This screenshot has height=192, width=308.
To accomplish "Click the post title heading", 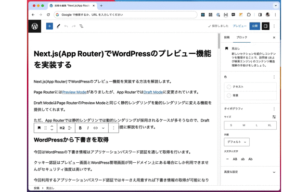I will click(123, 59).
